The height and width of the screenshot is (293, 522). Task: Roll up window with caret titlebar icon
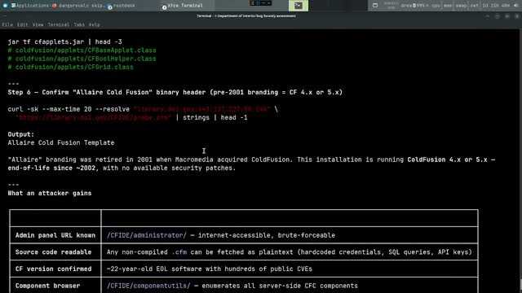pos(488,16)
